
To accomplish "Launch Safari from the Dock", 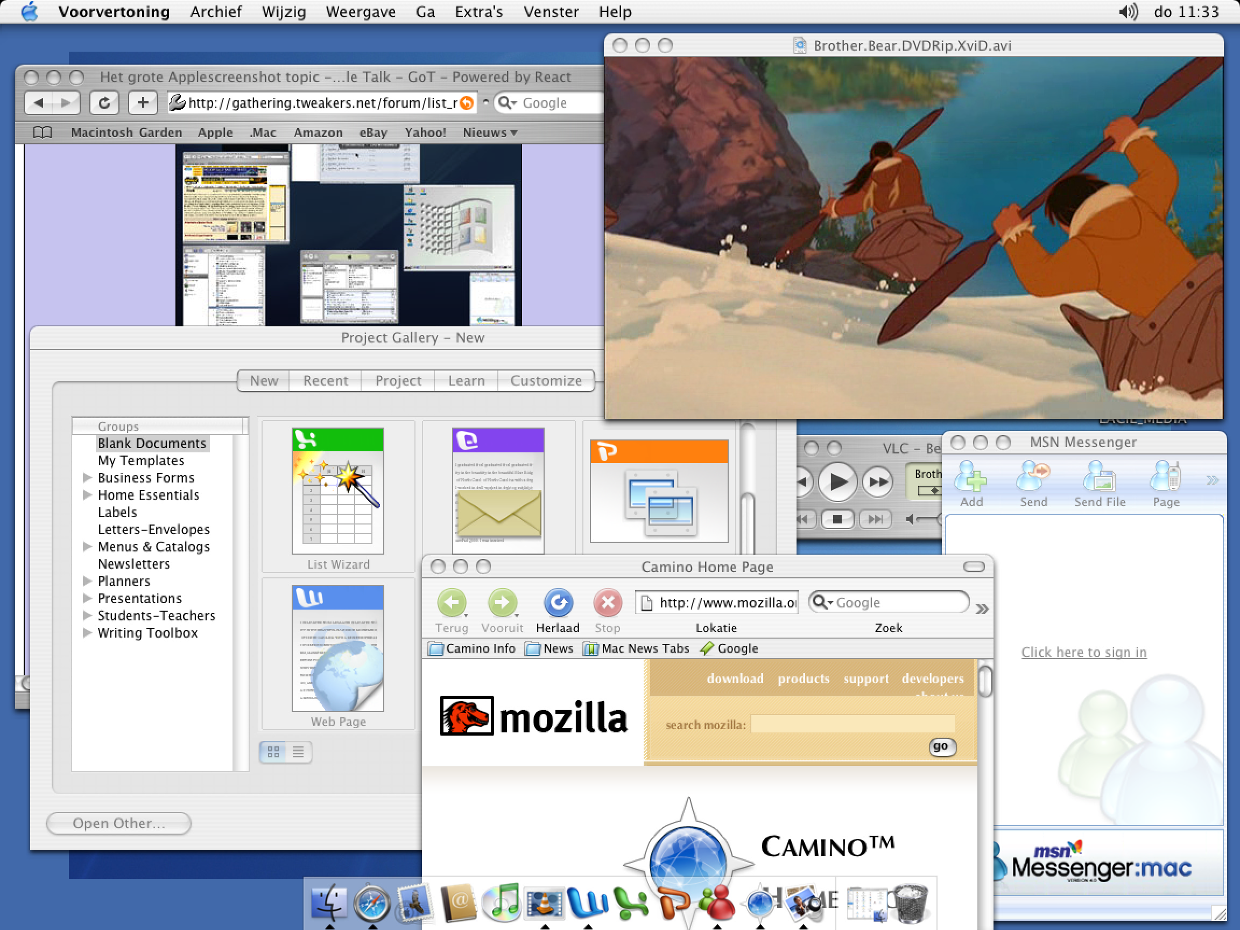I will click(x=372, y=902).
